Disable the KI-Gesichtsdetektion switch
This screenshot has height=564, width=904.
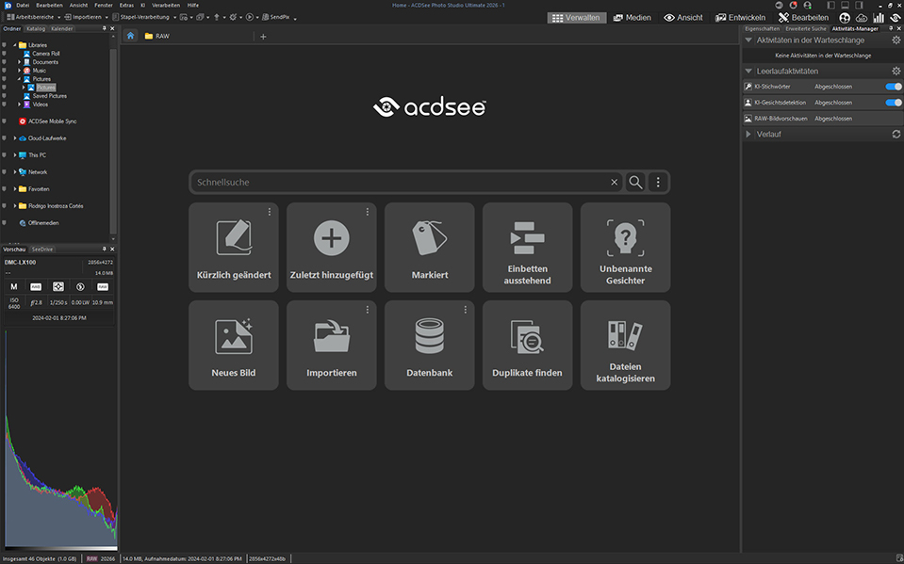pos(894,103)
